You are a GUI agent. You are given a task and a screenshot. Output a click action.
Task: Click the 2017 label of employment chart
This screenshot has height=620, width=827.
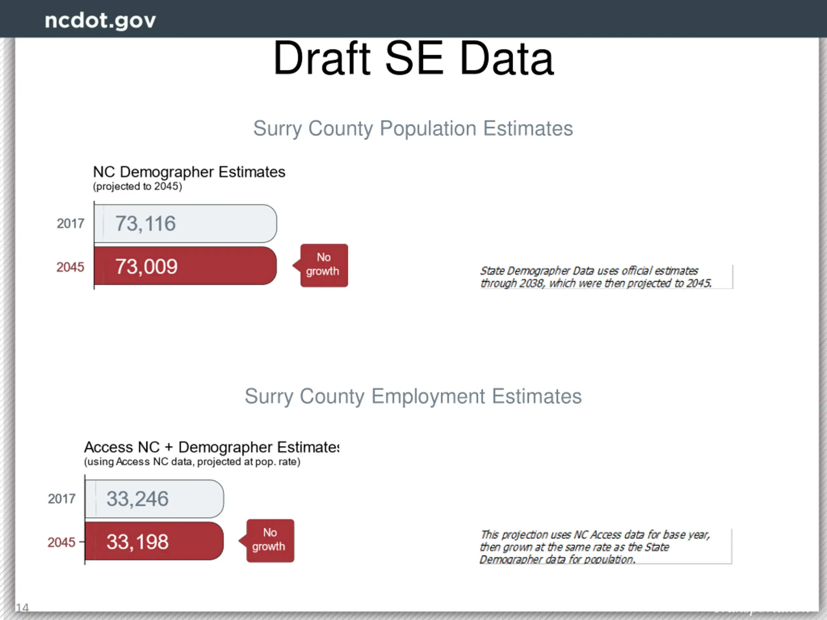coord(61,499)
